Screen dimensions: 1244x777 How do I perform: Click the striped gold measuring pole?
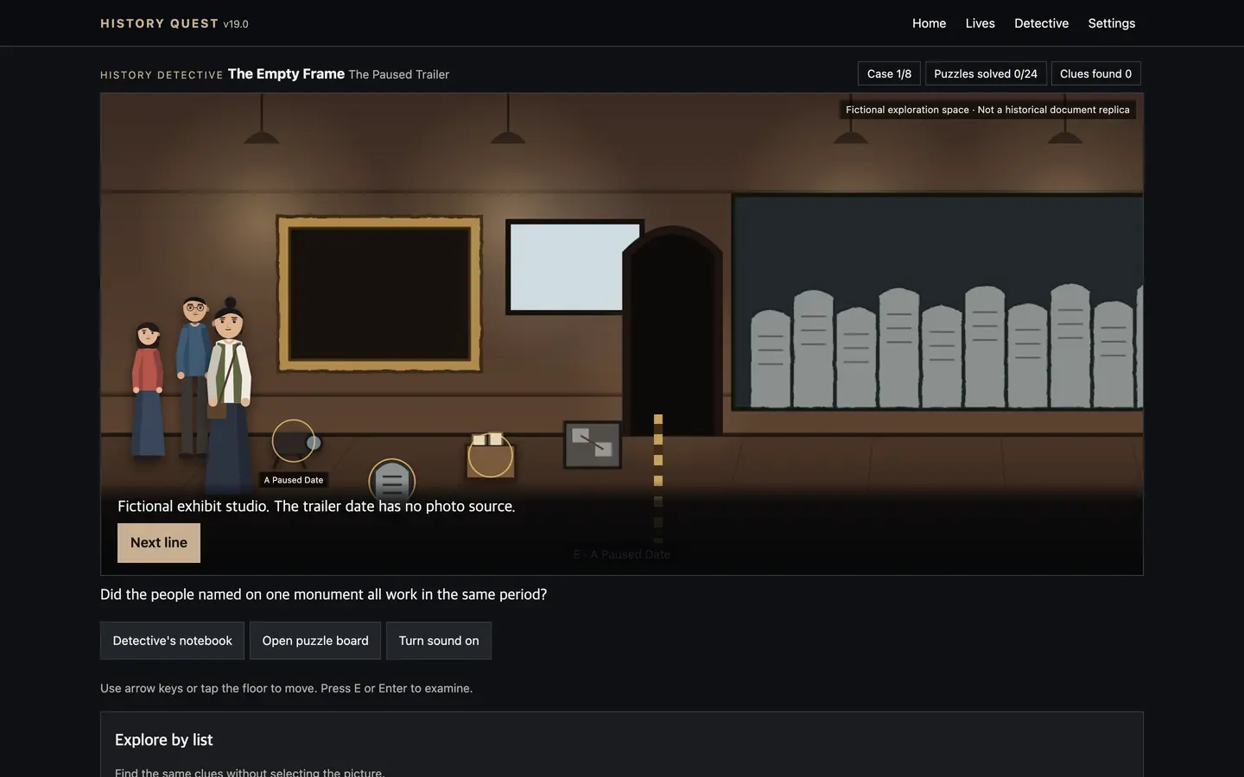click(658, 479)
